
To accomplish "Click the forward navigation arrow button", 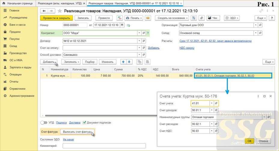I will [x=51, y=11].
